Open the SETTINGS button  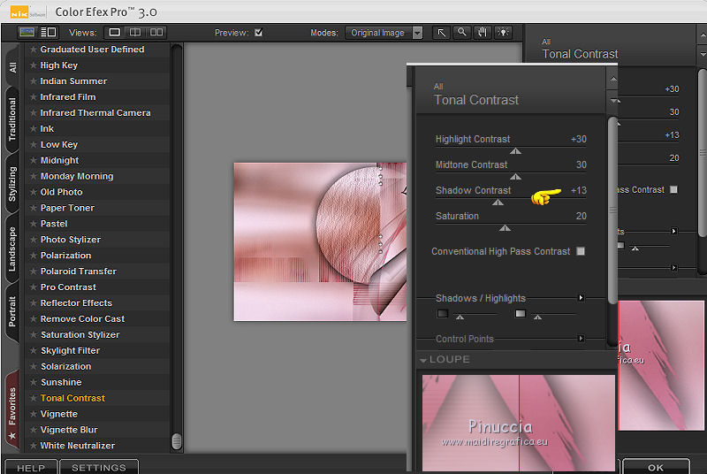tap(99, 467)
